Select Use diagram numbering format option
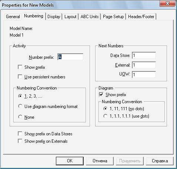Viewport: 177px width, 169px height. click(x=20, y=106)
